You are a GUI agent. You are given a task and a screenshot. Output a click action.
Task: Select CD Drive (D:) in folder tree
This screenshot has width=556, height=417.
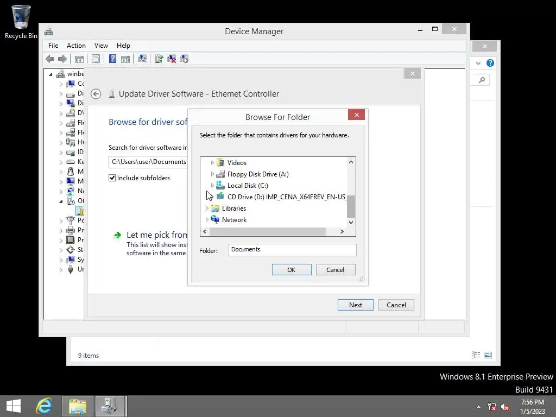click(282, 197)
